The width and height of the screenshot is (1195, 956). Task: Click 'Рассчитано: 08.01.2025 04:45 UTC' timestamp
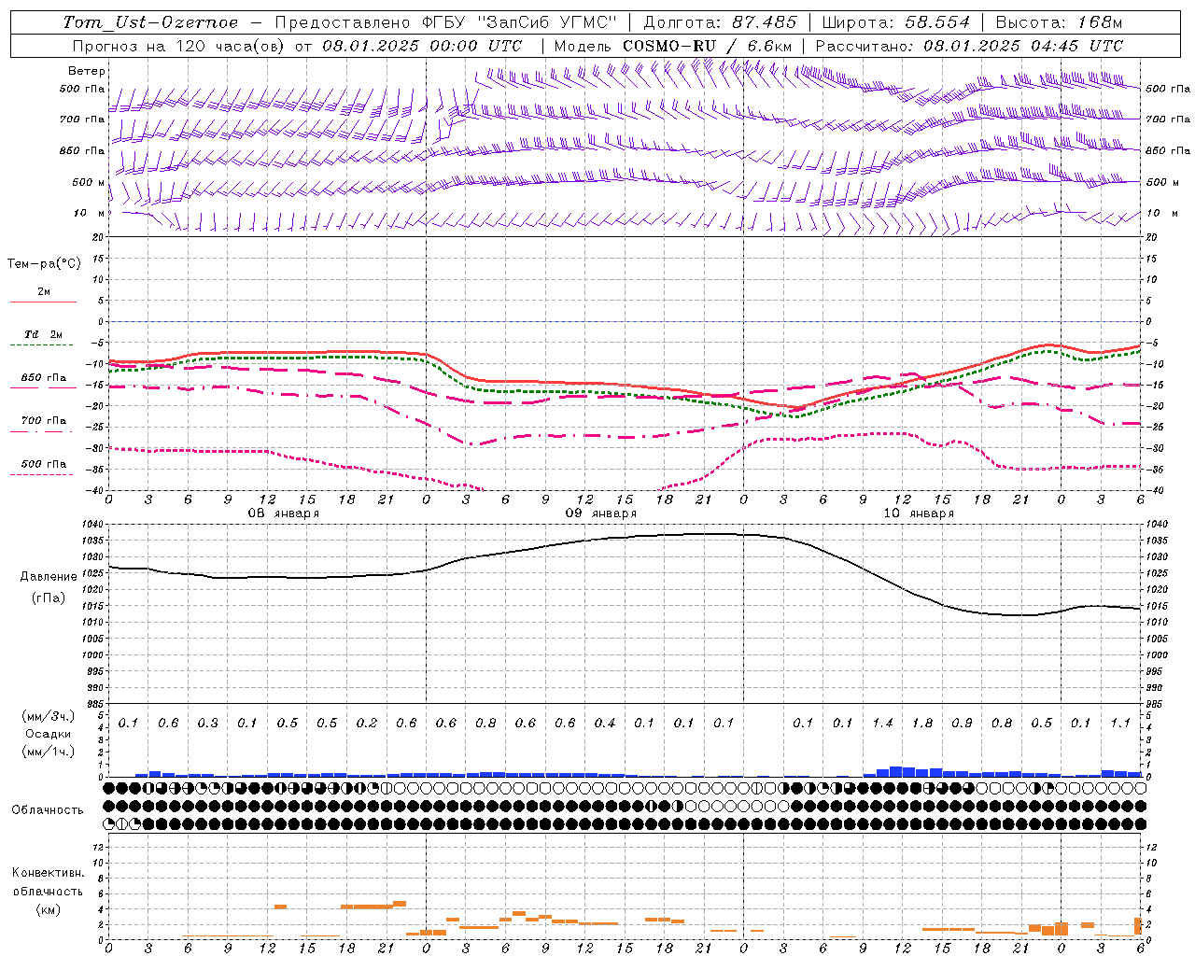[x=969, y=46]
